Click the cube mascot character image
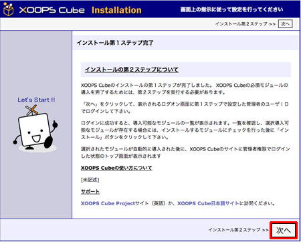 pos(35,128)
